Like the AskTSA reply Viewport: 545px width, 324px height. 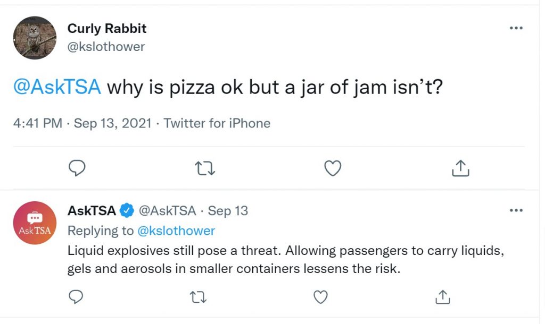click(x=320, y=297)
